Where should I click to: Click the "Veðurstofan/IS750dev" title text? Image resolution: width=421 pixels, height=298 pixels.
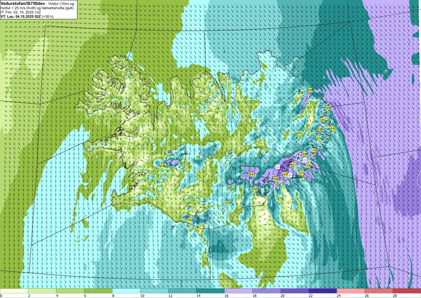point(23,3)
